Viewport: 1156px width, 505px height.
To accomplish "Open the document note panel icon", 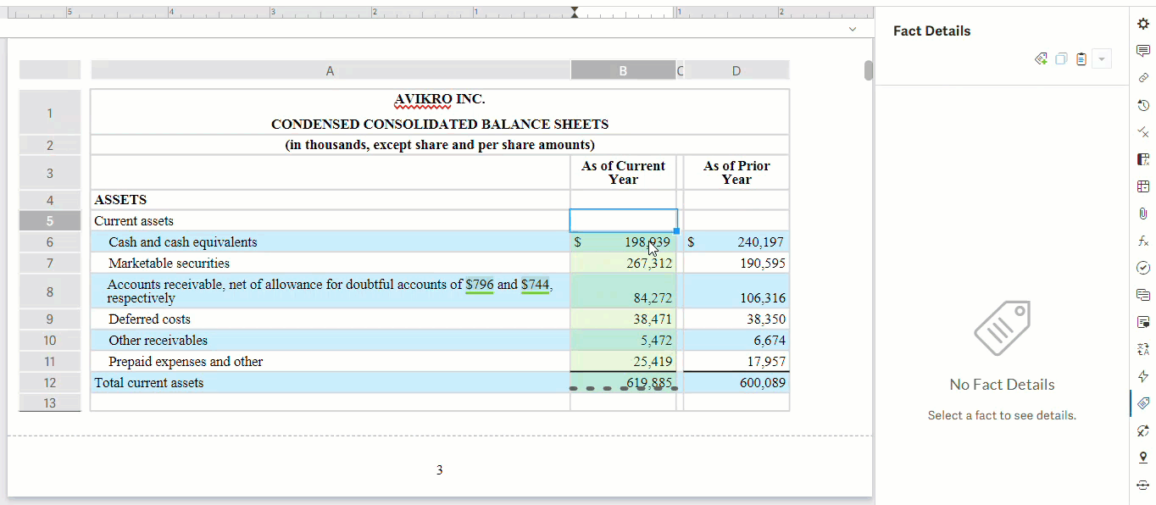I will click(1142, 322).
